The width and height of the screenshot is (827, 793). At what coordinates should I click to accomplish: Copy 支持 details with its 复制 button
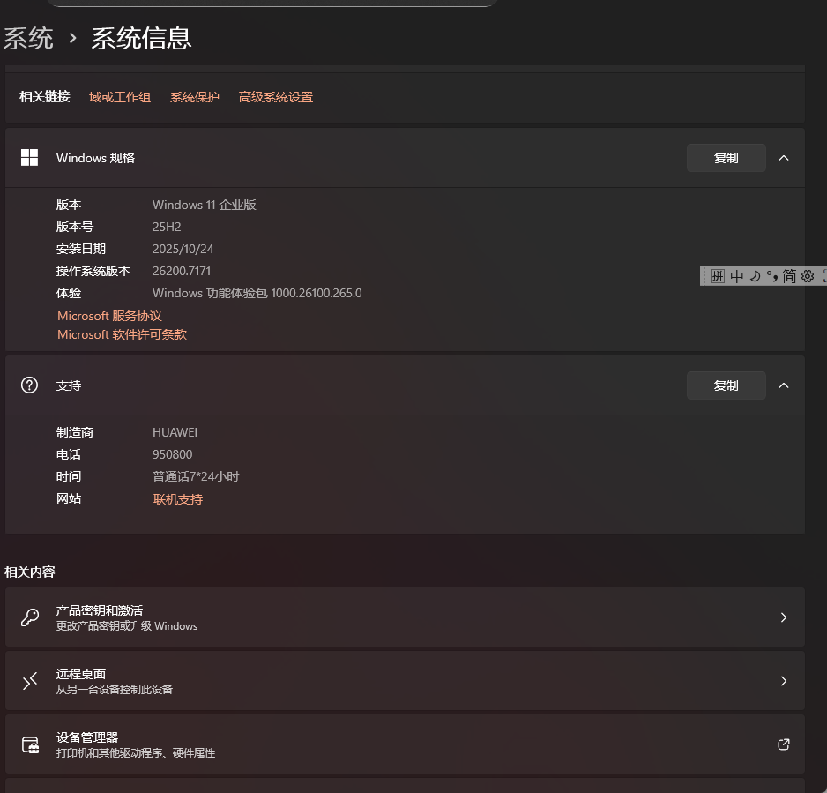click(x=726, y=385)
